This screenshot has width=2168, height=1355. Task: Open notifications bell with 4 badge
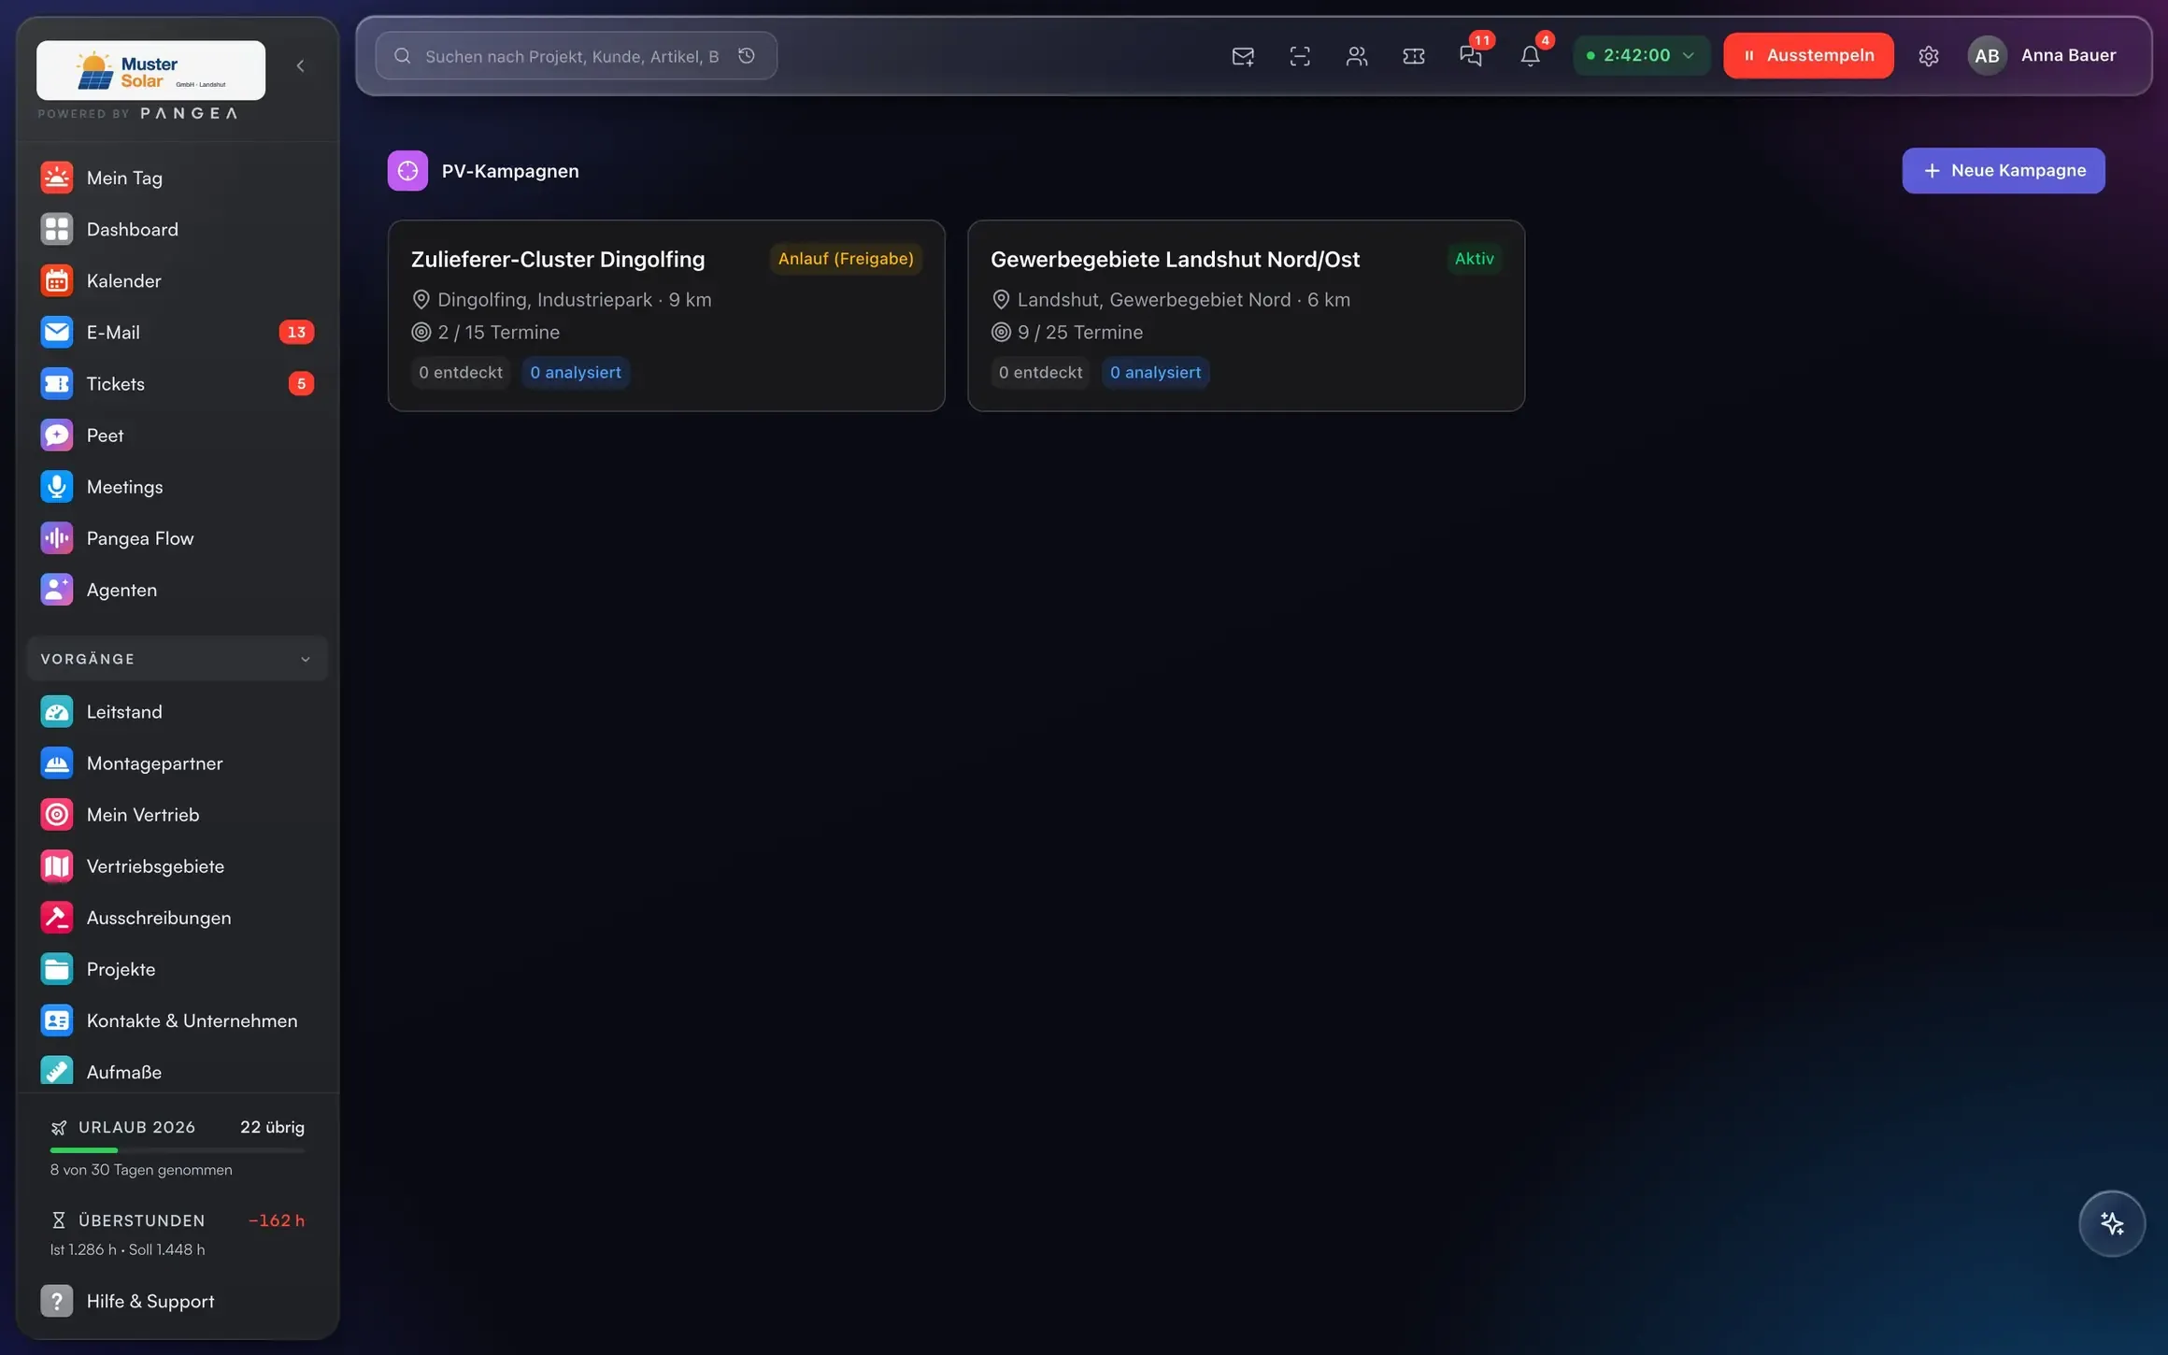pyautogui.click(x=1530, y=56)
